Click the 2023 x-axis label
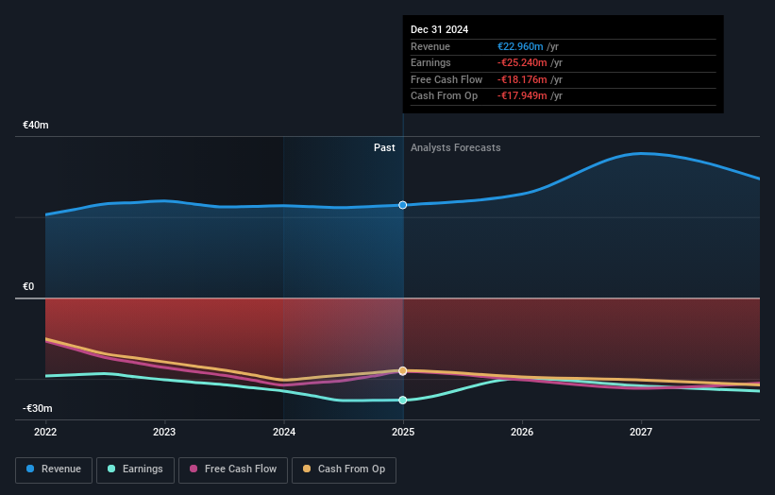Viewport: 775px width, 495px height. click(x=164, y=433)
